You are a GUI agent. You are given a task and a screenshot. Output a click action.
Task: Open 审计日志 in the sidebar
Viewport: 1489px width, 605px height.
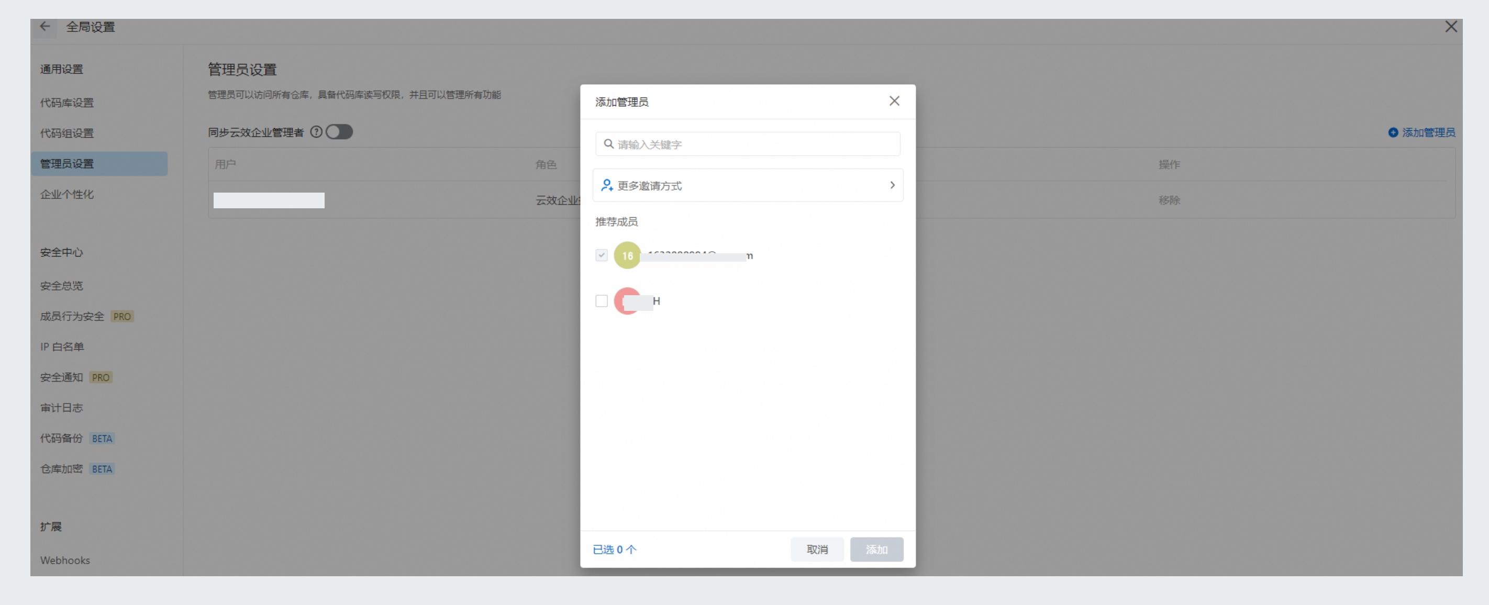(x=62, y=408)
